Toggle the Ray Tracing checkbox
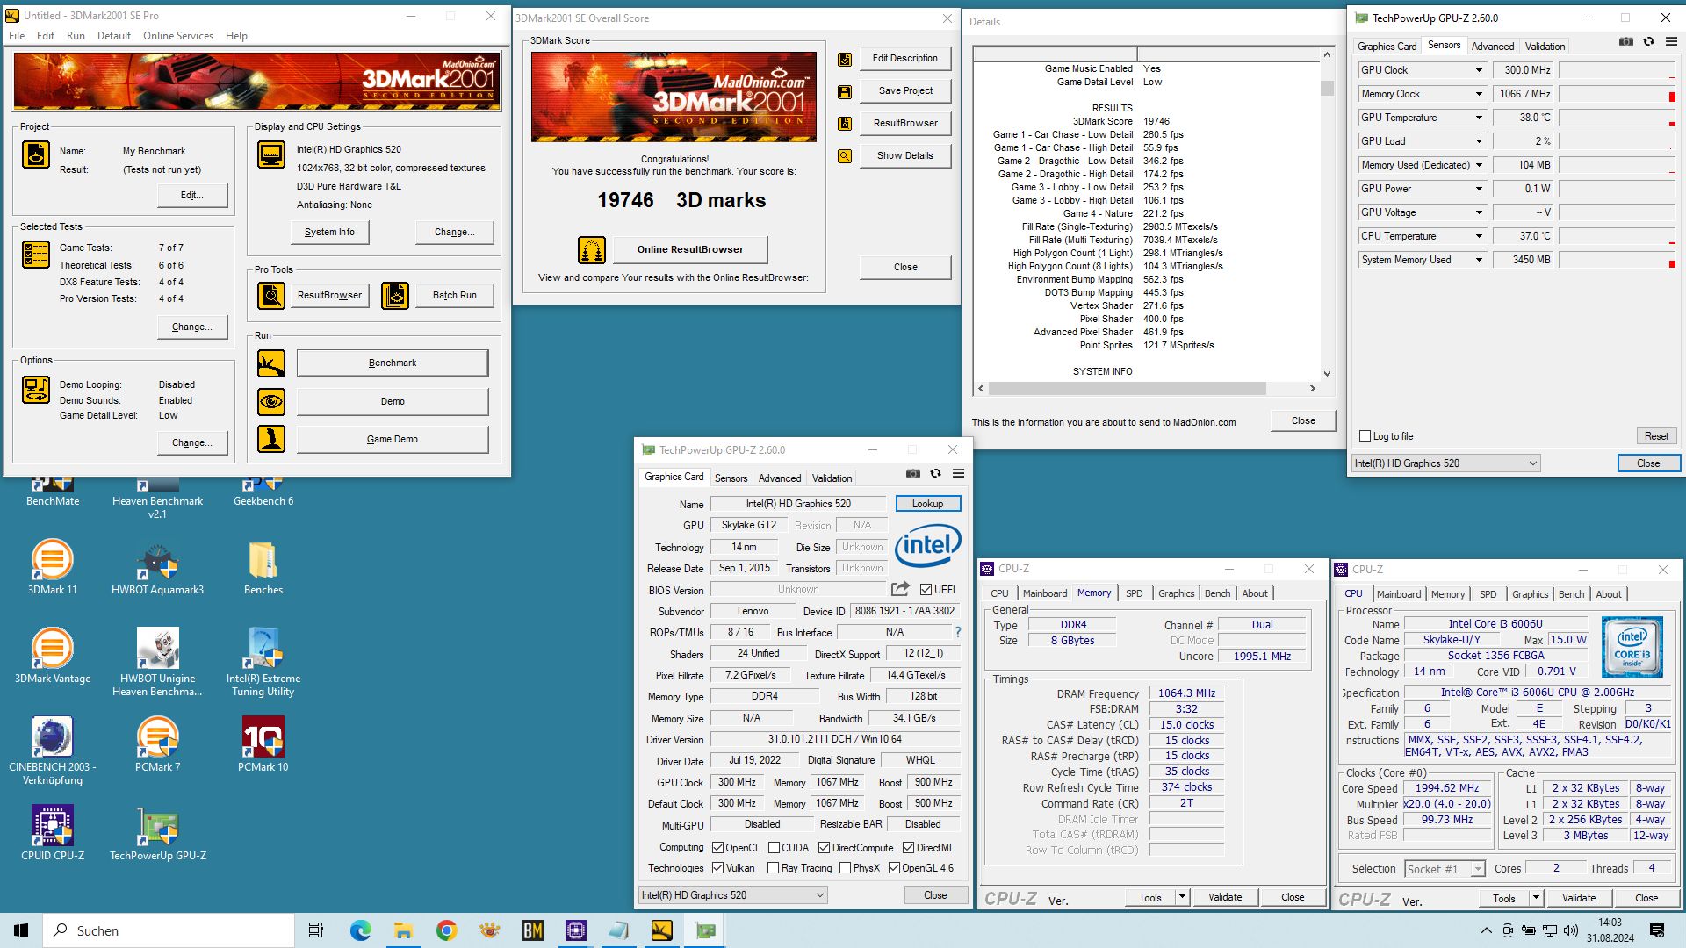1686x948 pixels. [773, 868]
